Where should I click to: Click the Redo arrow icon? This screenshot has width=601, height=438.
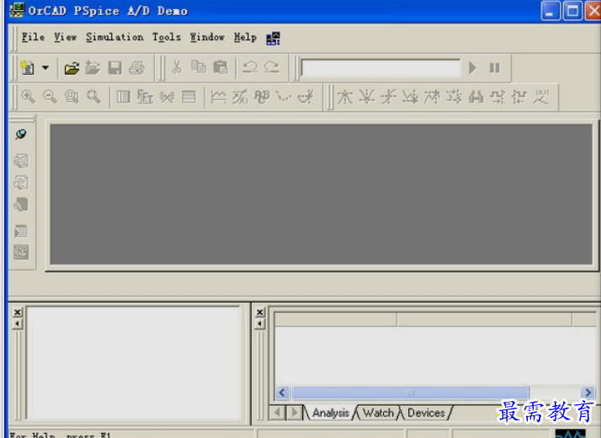(x=272, y=67)
